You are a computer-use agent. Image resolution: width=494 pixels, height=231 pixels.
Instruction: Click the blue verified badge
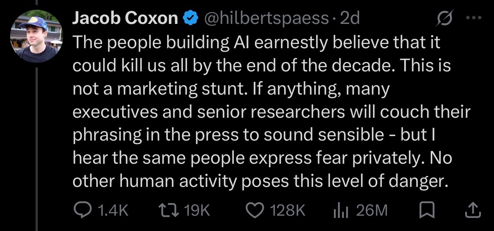(x=190, y=18)
